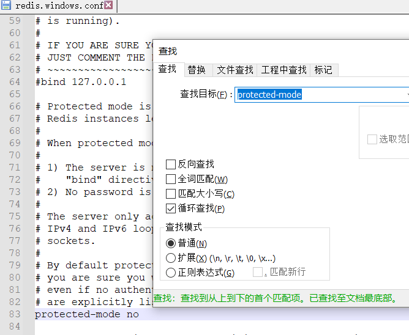
Task: Enable the 匹配大小写 option
Action: coord(171,194)
